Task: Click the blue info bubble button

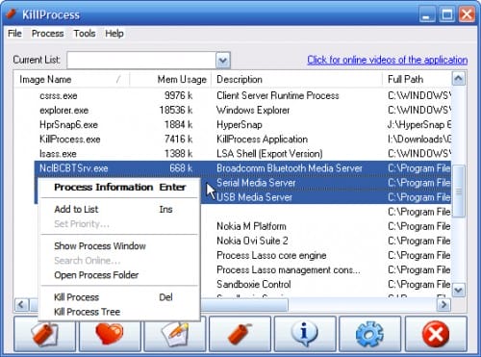Action: click(x=305, y=334)
